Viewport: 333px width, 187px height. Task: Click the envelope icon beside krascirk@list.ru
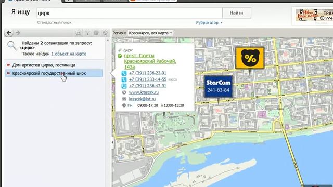pyautogui.click(x=124, y=99)
